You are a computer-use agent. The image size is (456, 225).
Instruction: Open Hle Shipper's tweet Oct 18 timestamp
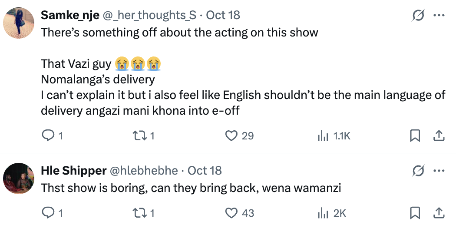pyautogui.click(x=205, y=171)
